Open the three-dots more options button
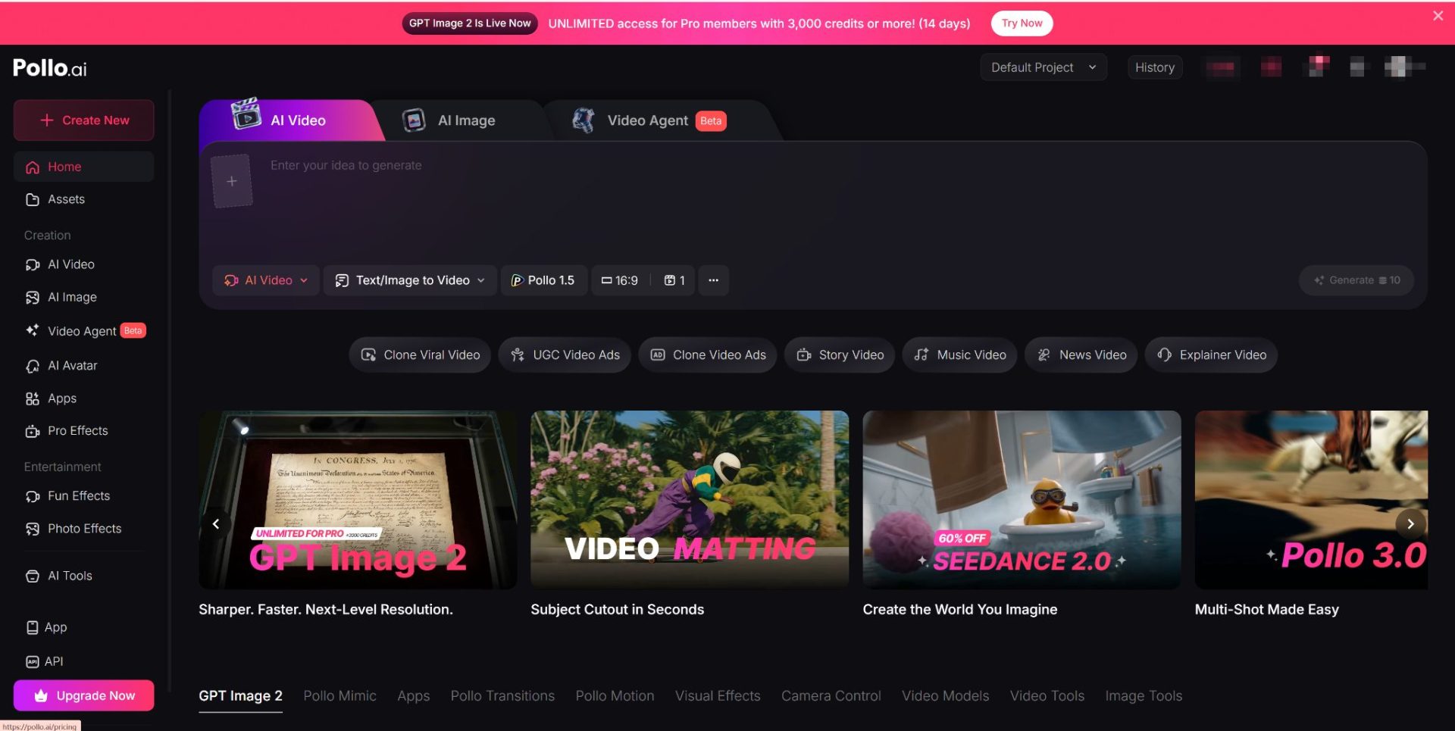Screen dimensions: 1455x731 point(713,280)
